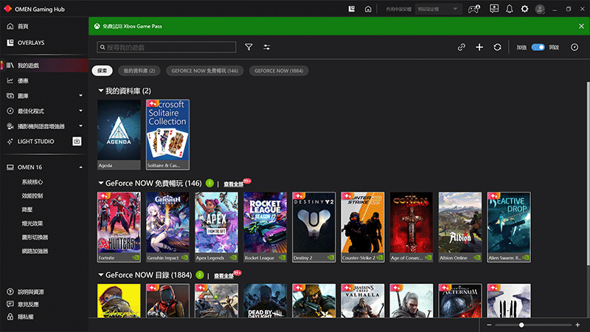The width and height of the screenshot is (590, 332).
Task: Open LIGHT STUDIO in the sidebar
Action: click(35, 142)
